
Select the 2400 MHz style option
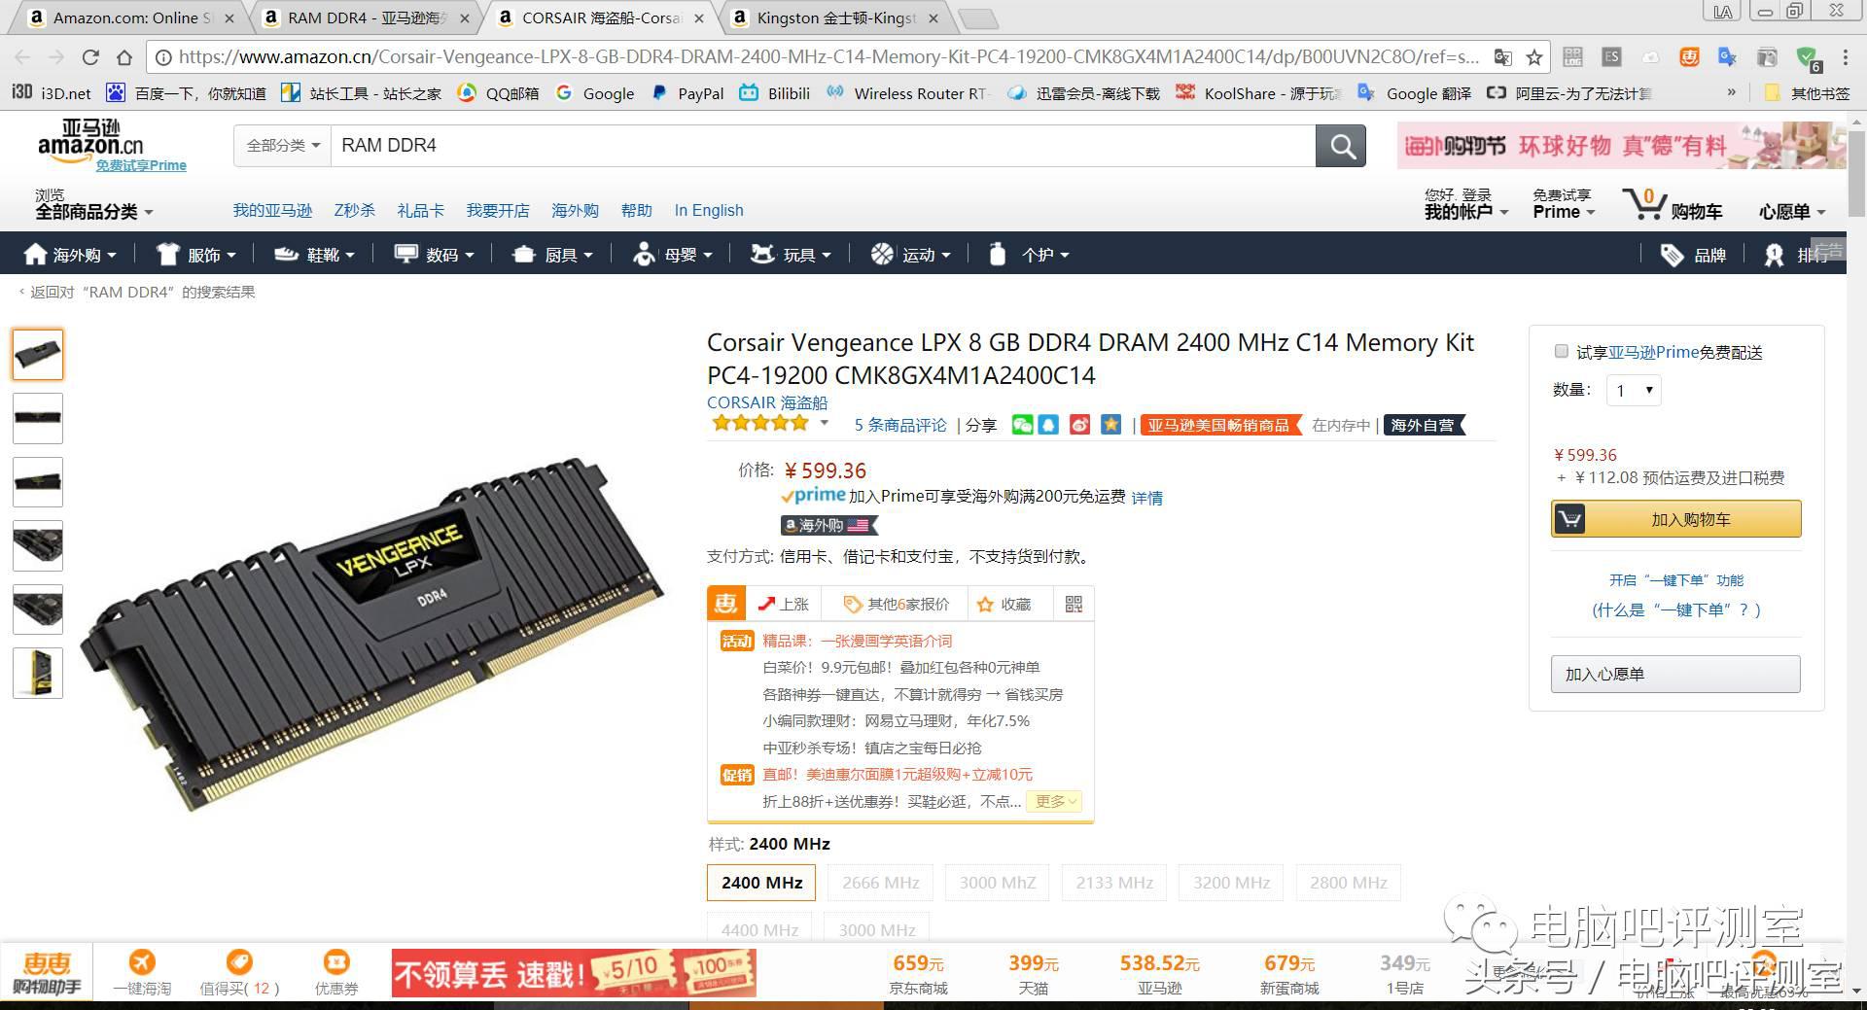point(761,883)
